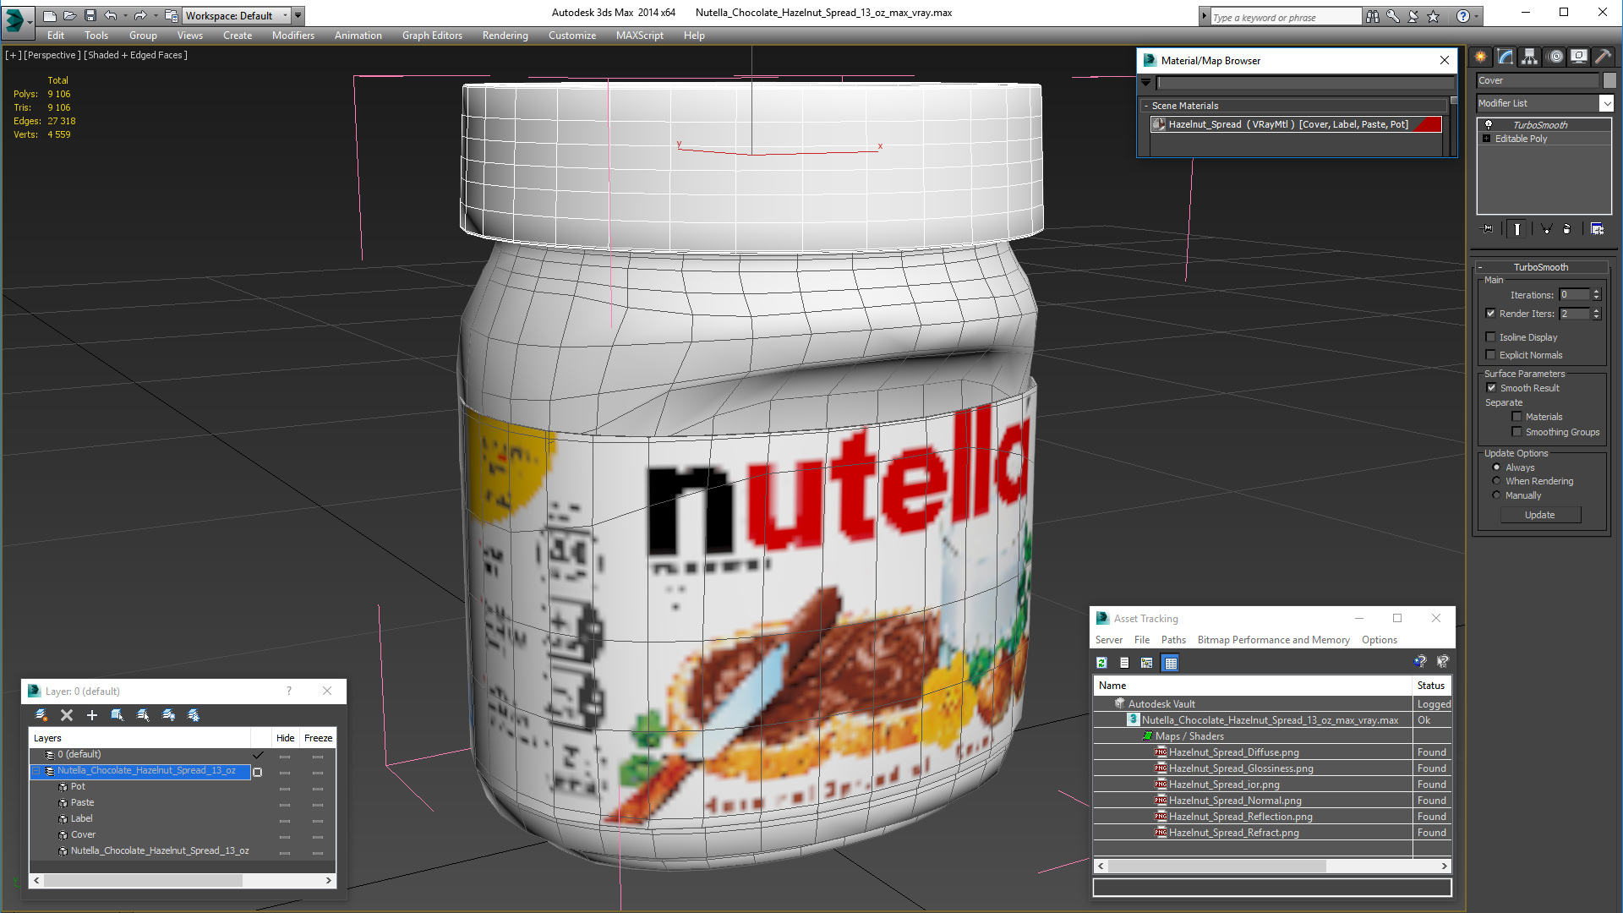1623x913 pixels.
Task: Click Make Unique icon below modifier stack
Action: (1546, 228)
